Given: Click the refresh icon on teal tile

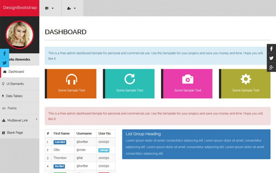Looking at the screenshot, I should point(130,79).
